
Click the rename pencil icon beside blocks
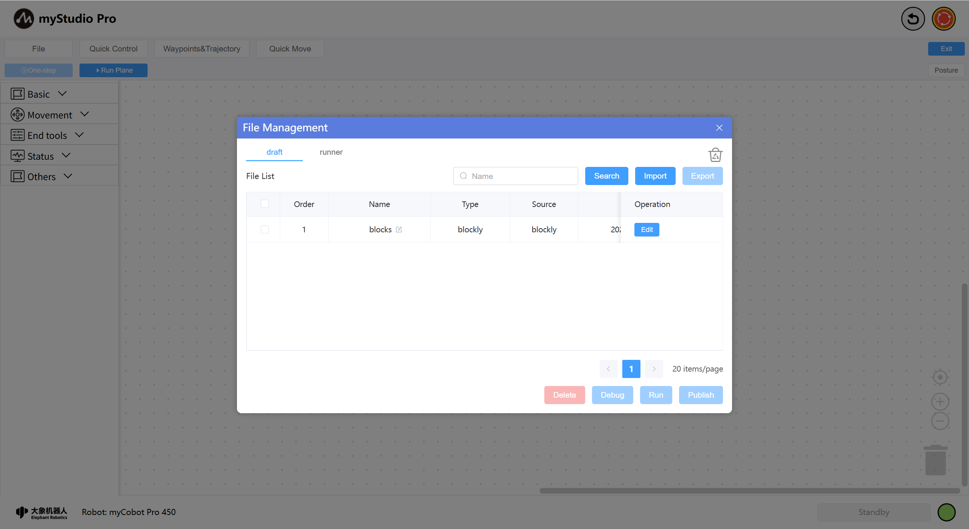(x=399, y=229)
